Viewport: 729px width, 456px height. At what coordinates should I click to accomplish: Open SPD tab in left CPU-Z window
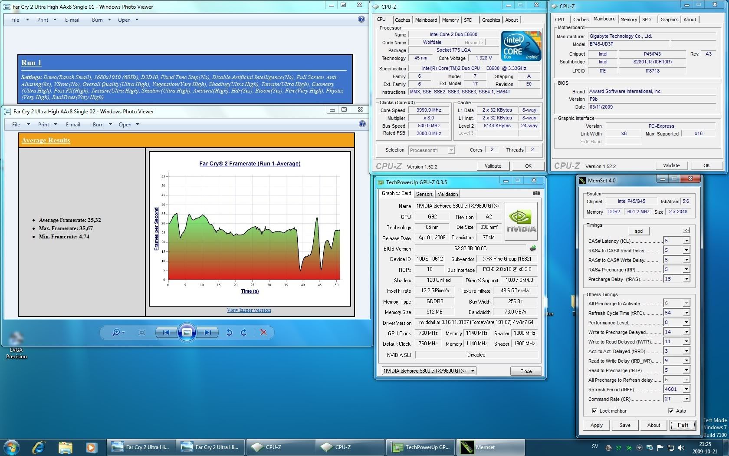468,20
